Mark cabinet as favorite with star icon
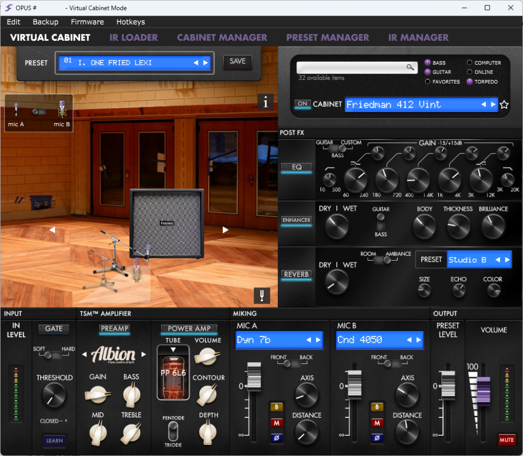 pyautogui.click(x=504, y=104)
